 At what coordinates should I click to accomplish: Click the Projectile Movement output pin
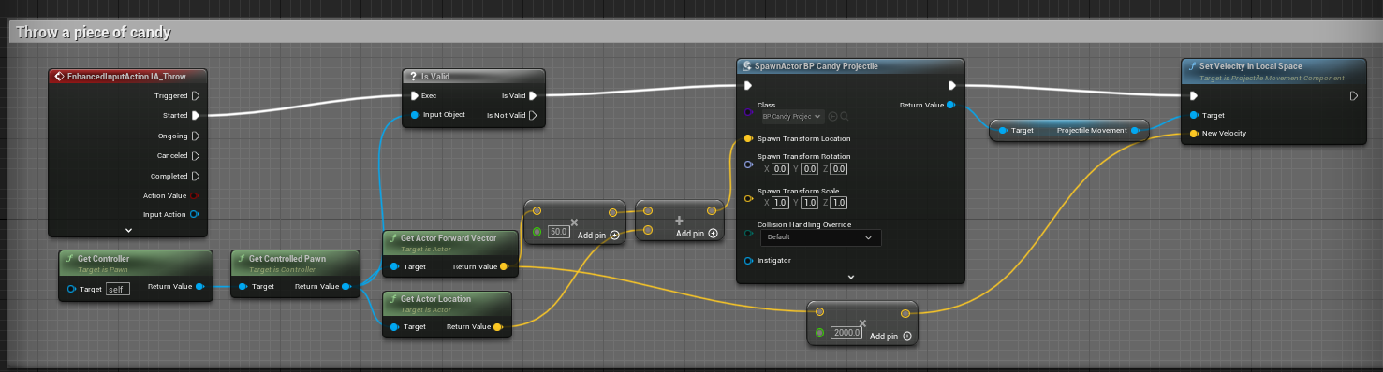tap(1136, 131)
